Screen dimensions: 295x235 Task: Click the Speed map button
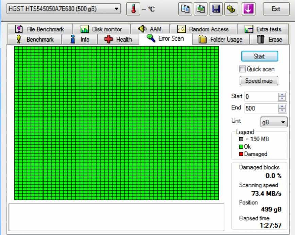259,81
